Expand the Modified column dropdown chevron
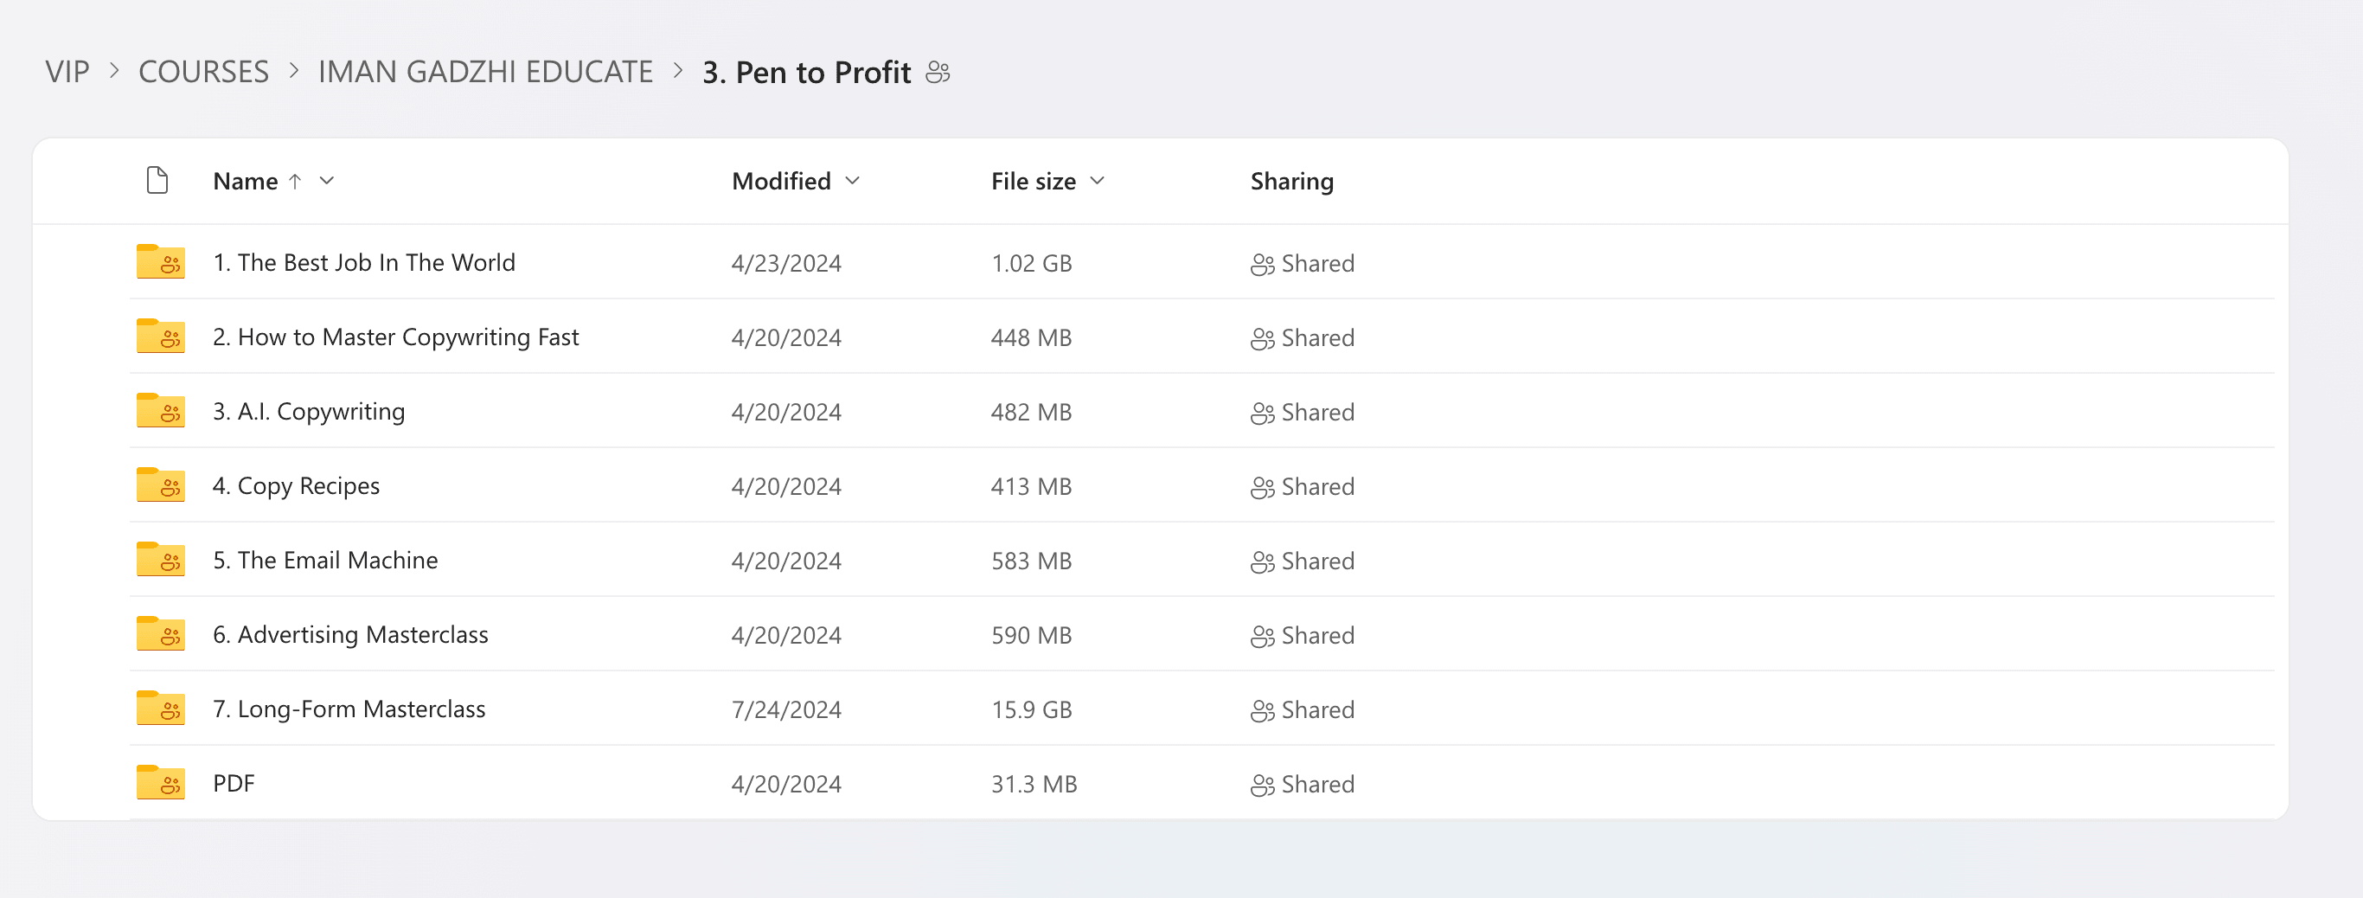This screenshot has height=898, width=2363. click(x=852, y=181)
